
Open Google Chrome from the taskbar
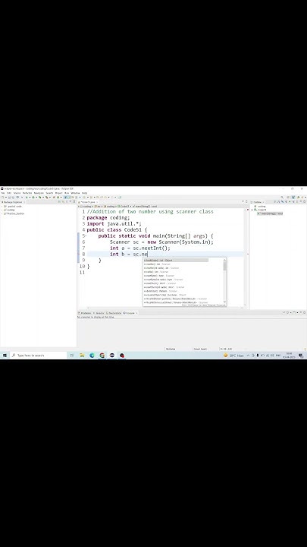pyautogui.click(x=102, y=355)
